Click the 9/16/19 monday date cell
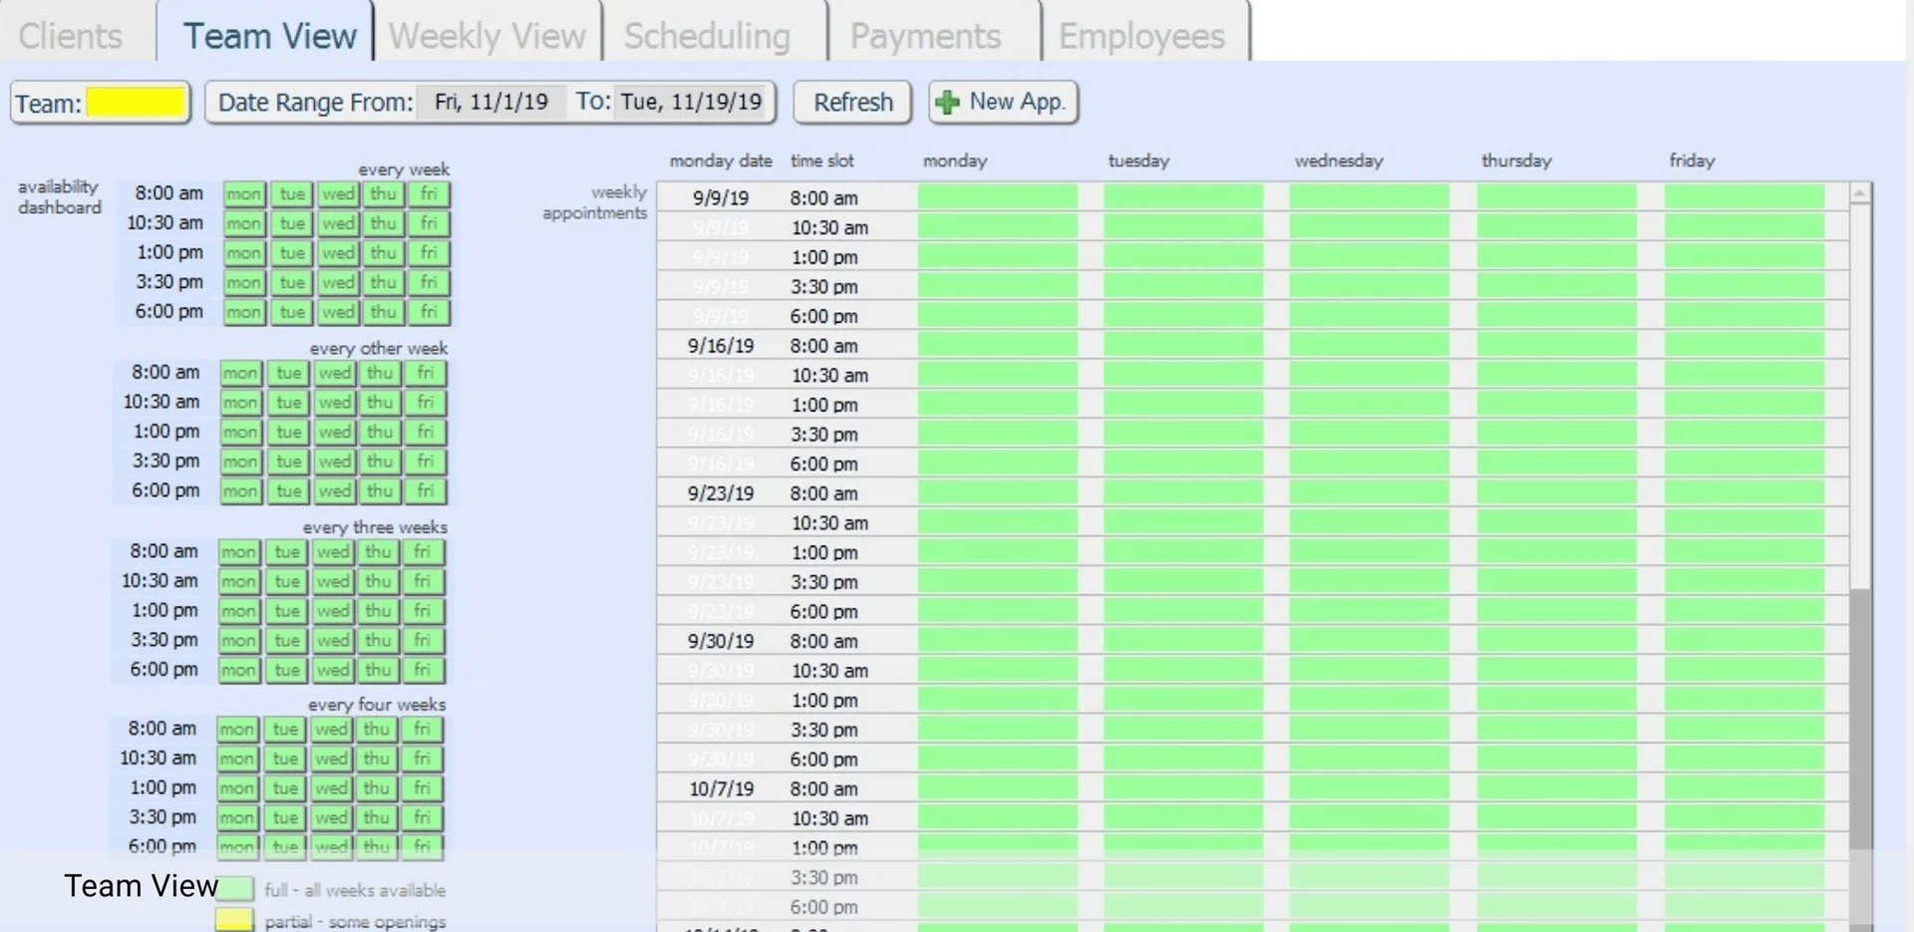This screenshot has width=1914, height=932. click(721, 345)
